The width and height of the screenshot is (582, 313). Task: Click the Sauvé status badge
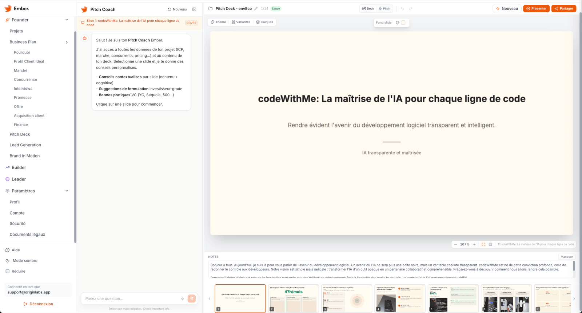point(276,9)
